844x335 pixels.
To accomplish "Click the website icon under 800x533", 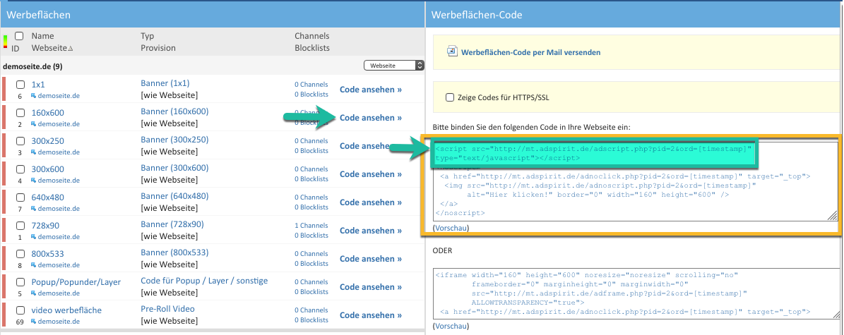I will 33,265.
